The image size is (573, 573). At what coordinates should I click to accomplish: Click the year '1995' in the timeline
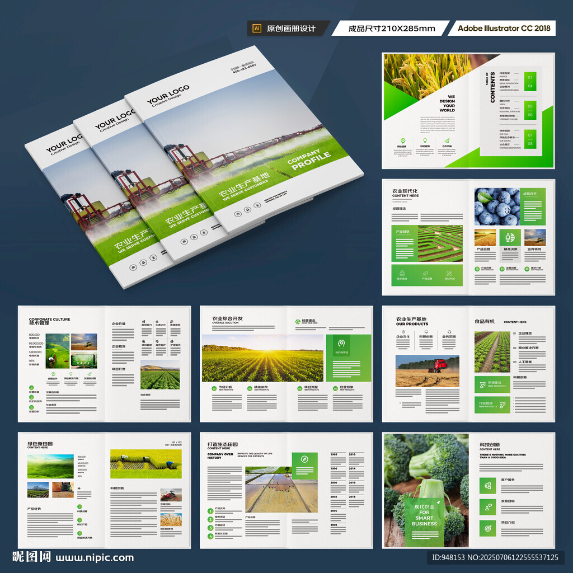coord(334,454)
